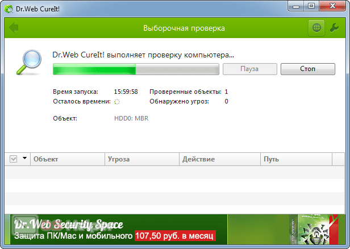The image size is (350, 249).
Task: Sort by Путь column header
Action: point(297,159)
